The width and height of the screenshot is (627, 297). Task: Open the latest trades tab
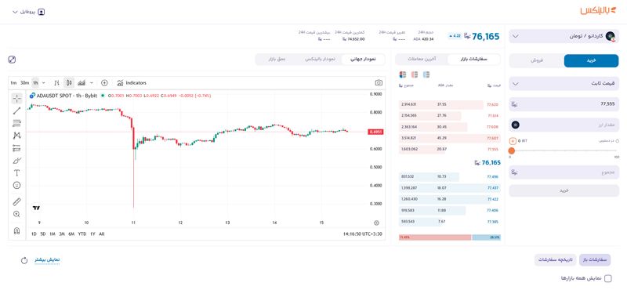tap(422, 59)
